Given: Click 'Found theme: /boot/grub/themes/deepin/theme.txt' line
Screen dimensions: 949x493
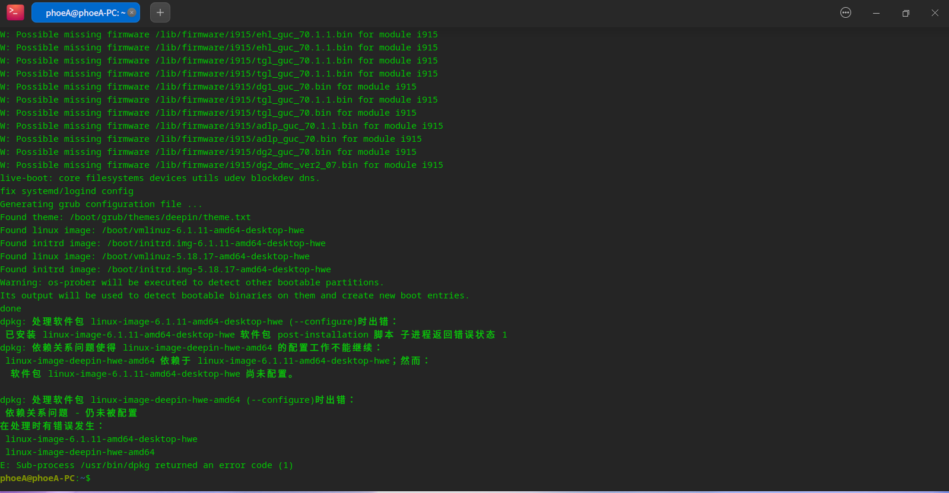Looking at the screenshot, I should click(126, 217).
